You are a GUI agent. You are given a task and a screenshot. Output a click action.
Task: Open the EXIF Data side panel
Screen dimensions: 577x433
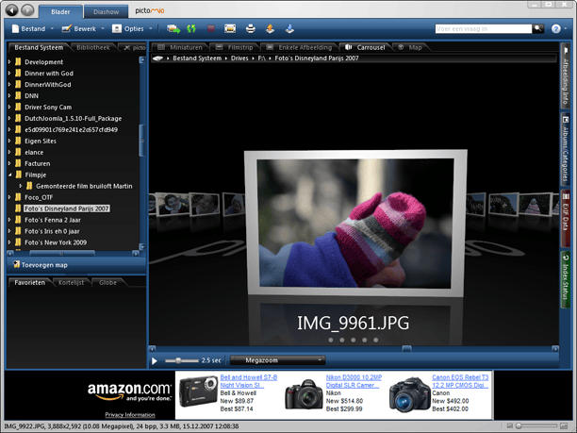click(565, 218)
